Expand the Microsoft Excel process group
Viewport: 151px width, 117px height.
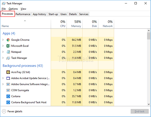[x=3, y=46]
